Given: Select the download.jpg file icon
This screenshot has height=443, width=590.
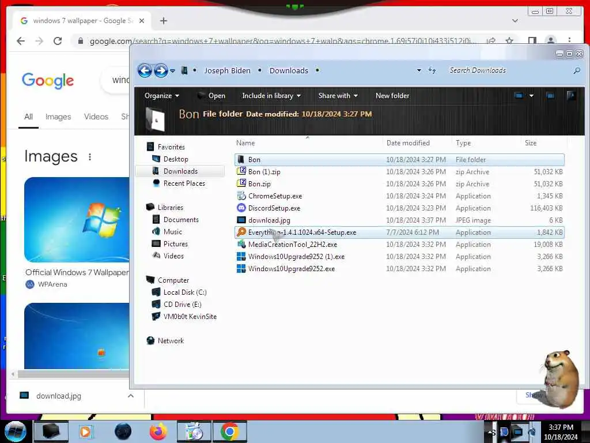Looking at the screenshot, I should pos(241,220).
